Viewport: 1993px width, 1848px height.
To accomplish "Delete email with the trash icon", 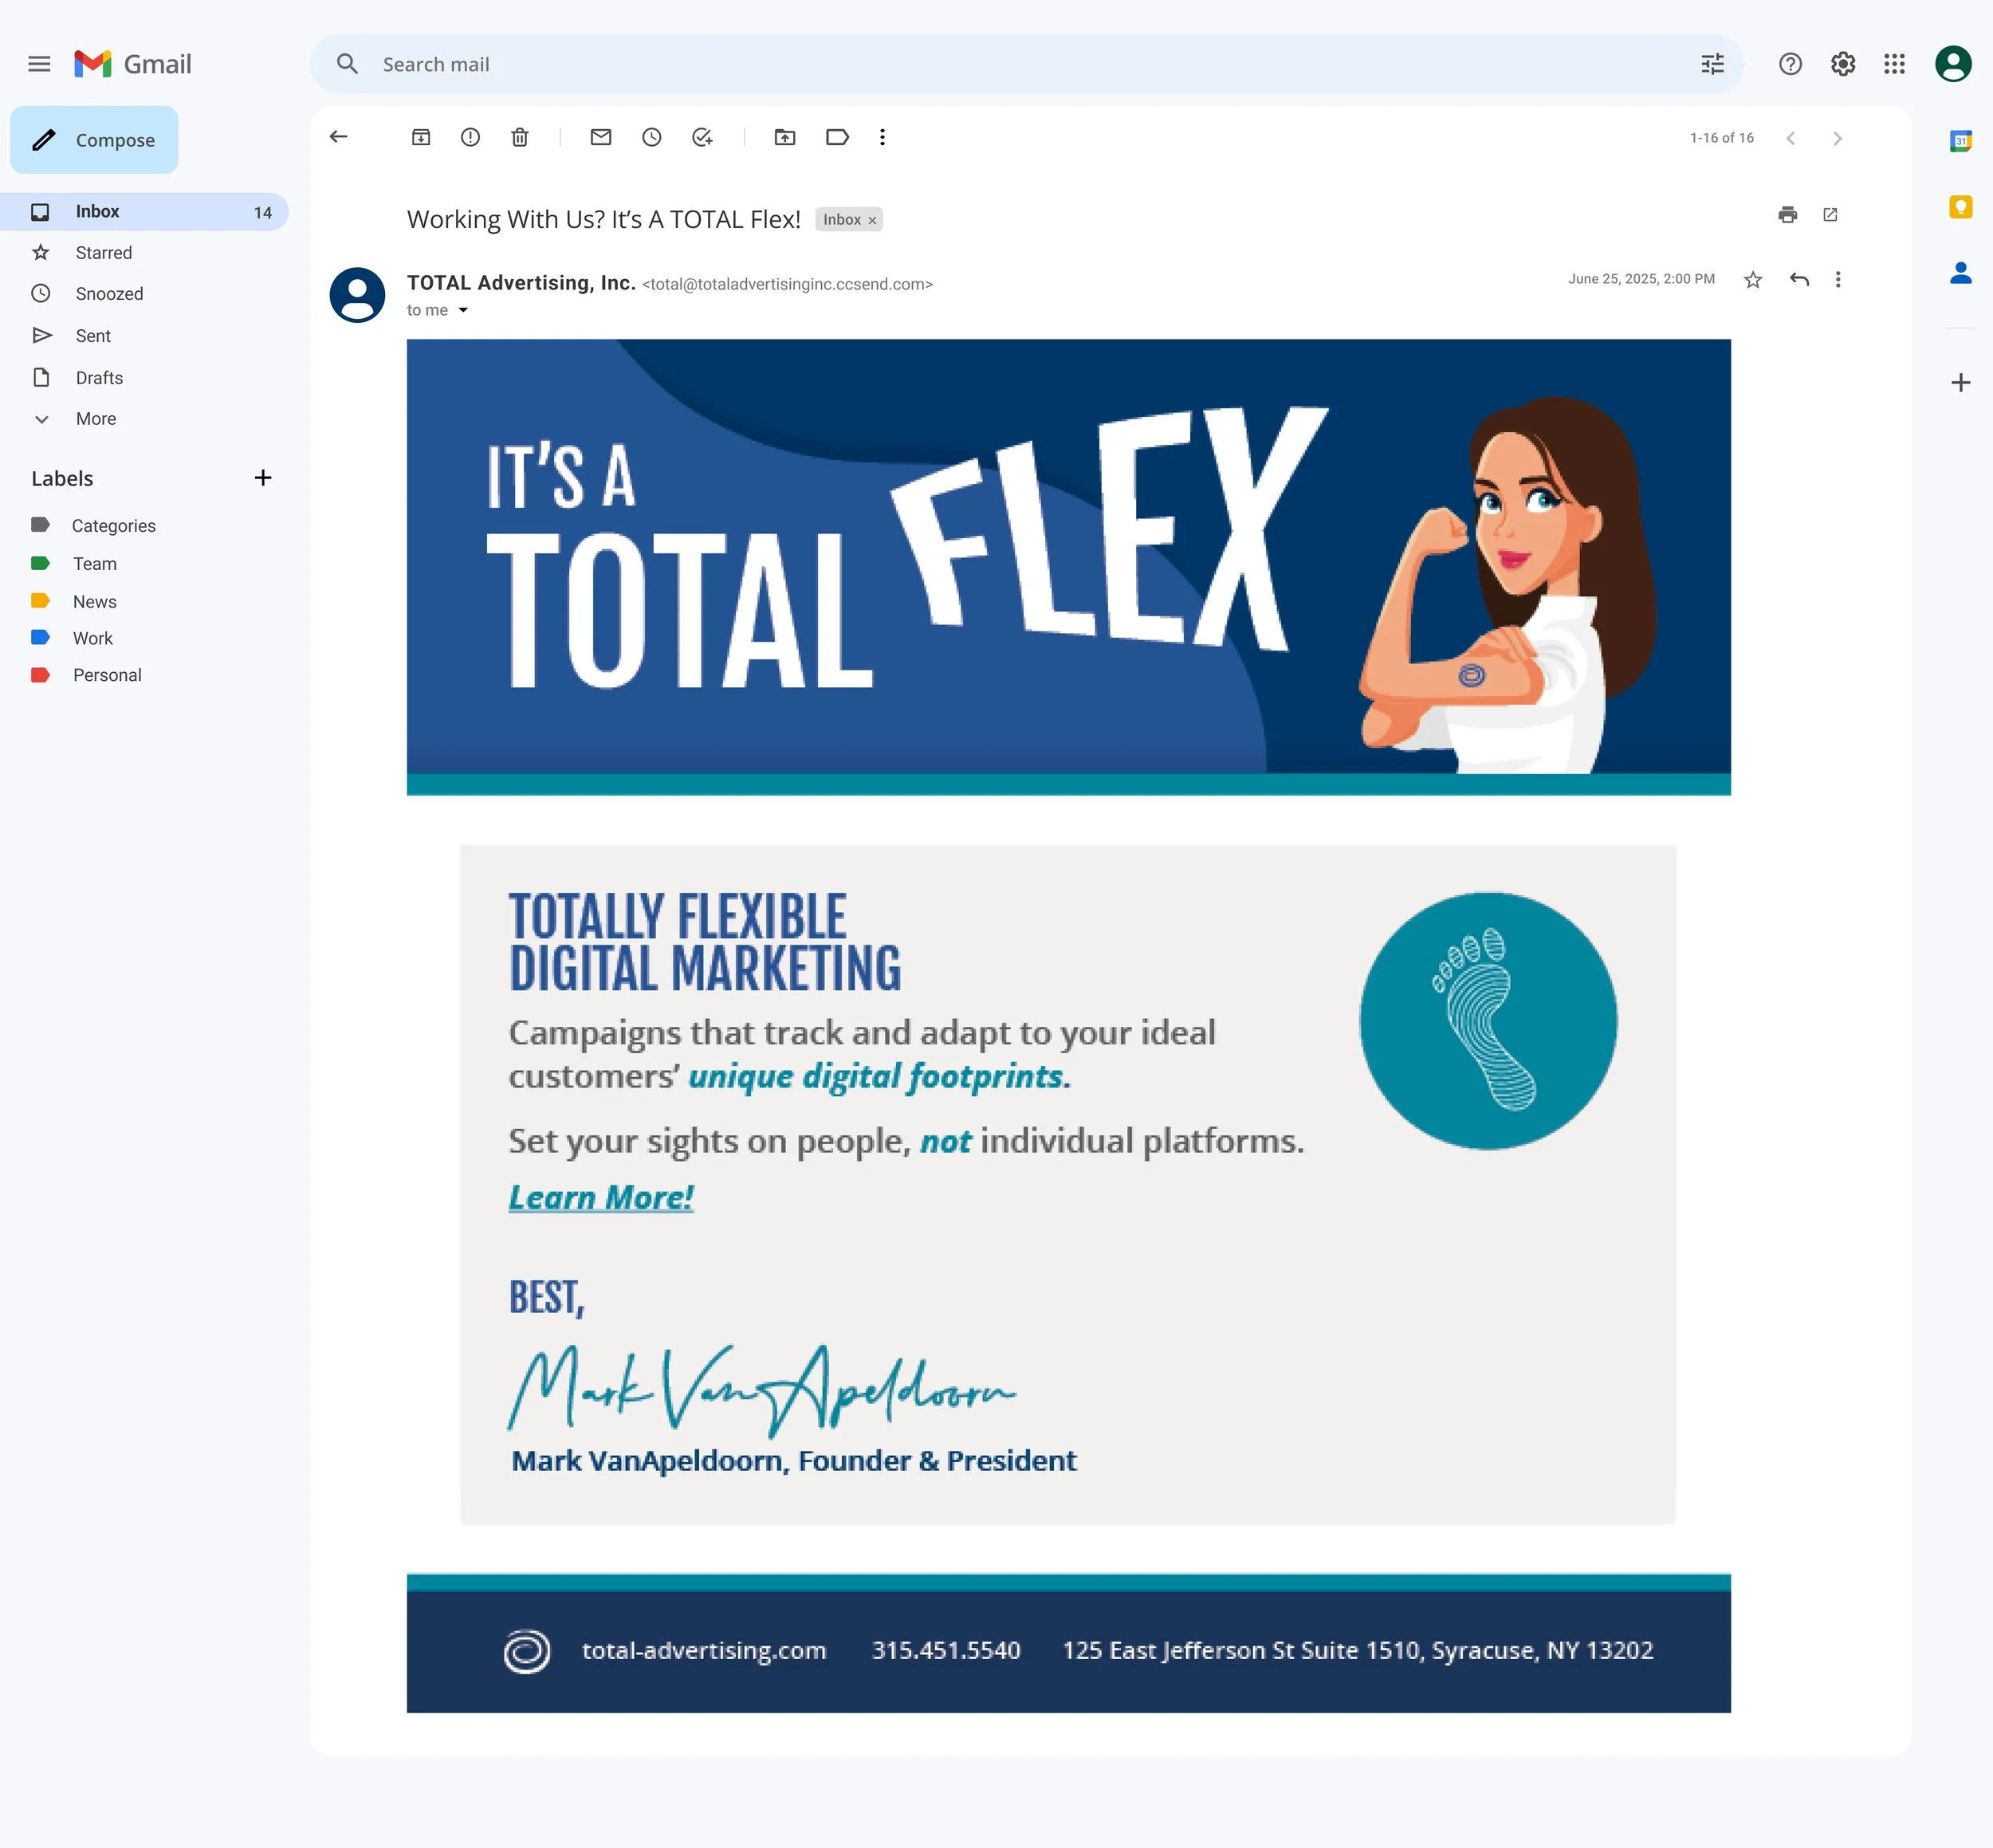I will coord(520,137).
